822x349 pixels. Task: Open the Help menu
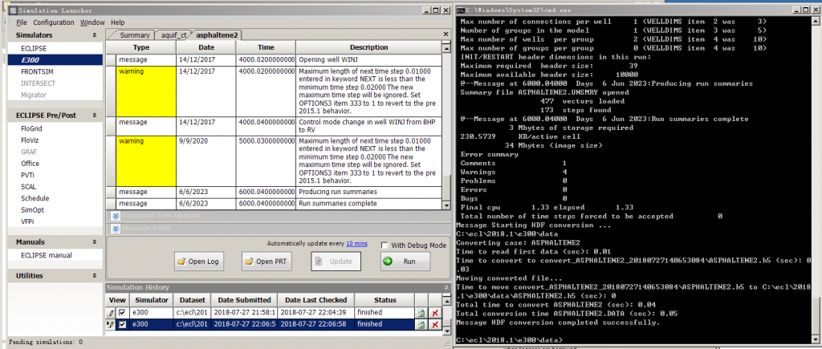click(117, 22)
